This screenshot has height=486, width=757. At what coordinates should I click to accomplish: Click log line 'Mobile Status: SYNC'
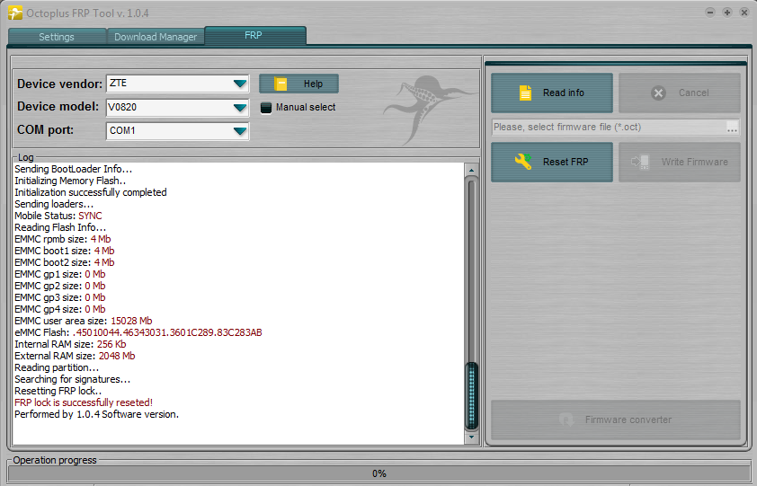58,216
